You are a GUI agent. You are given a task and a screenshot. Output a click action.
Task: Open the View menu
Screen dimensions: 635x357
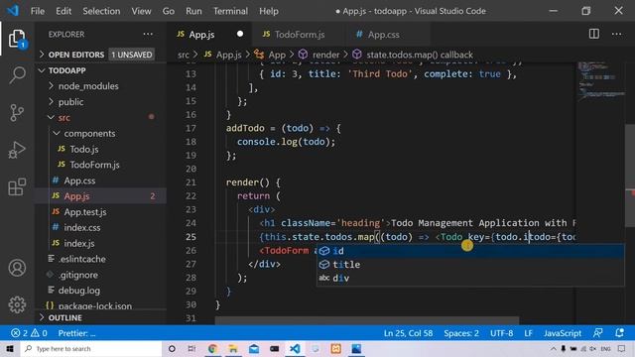[x=141, y=11]
